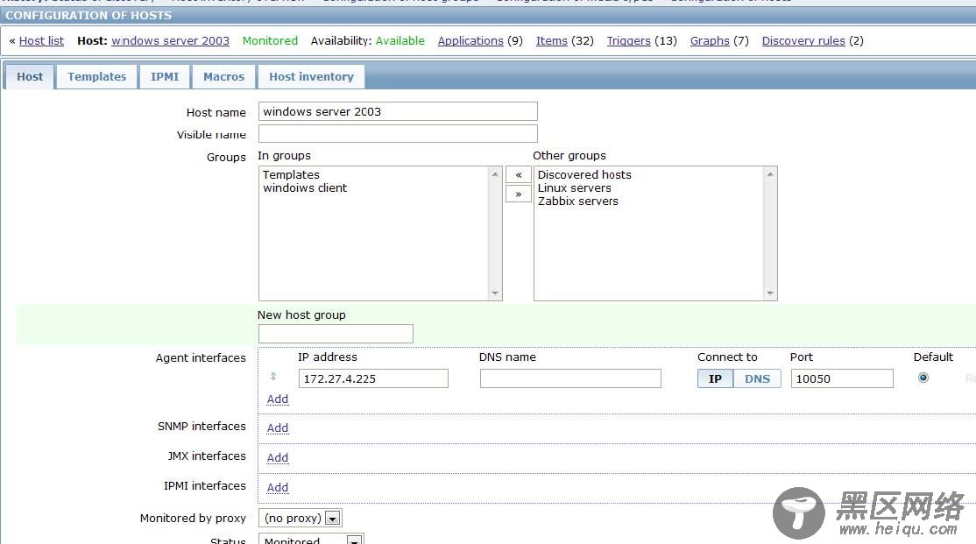Click the Port field showing 10050

(x=842, y=378)
